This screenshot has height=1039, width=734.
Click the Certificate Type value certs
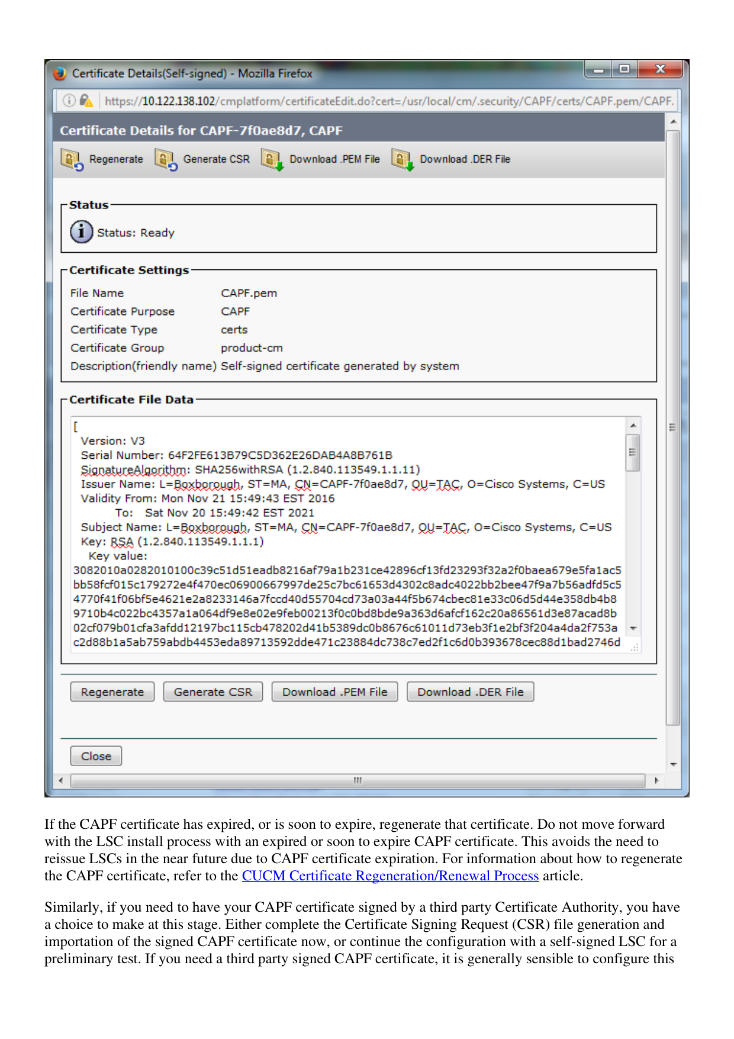coord(234,330)
